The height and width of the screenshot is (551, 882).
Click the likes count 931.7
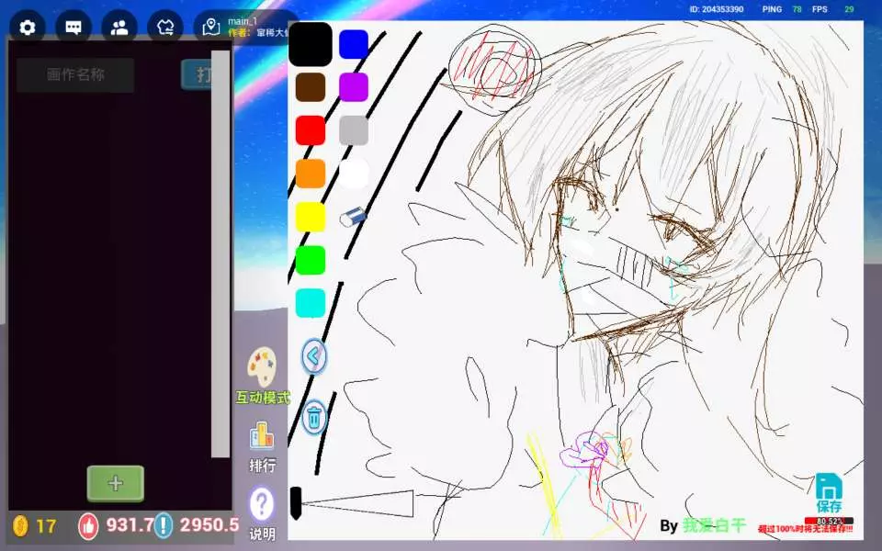(130, 525)
